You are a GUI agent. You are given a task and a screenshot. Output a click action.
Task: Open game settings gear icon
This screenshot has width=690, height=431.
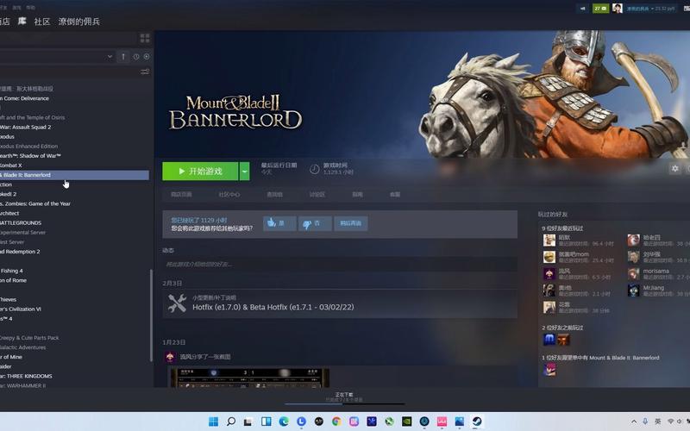[x=674, y=168]
